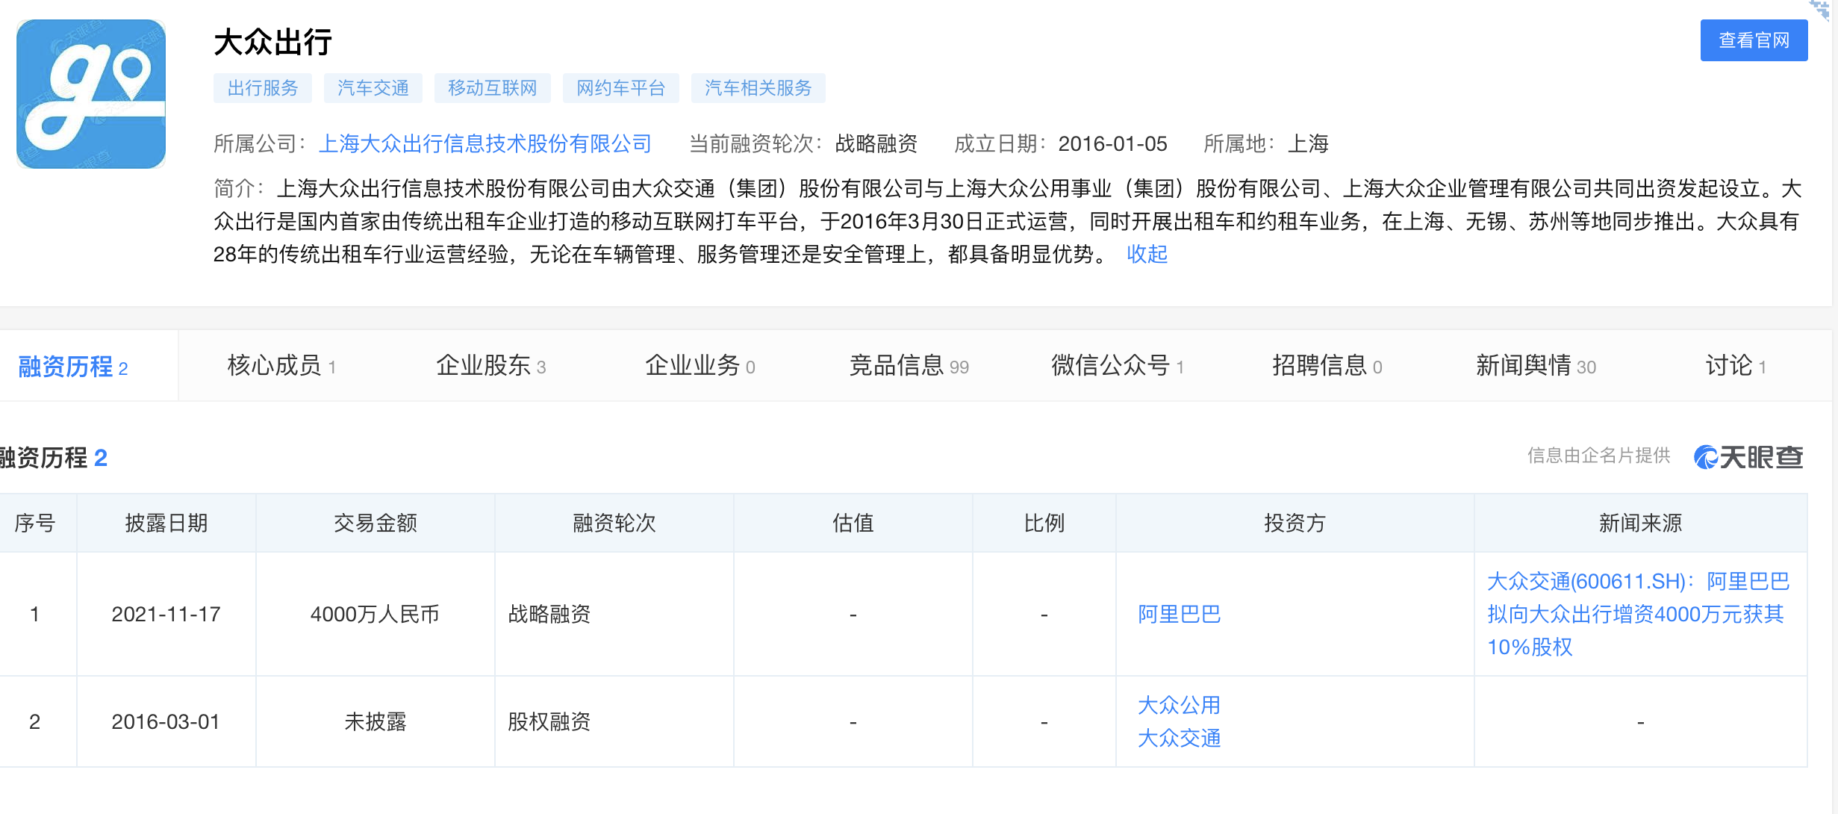Select the 汽车相关服务 tag
The height and width of the screenshot is (814, 1838).
(758, 88)
